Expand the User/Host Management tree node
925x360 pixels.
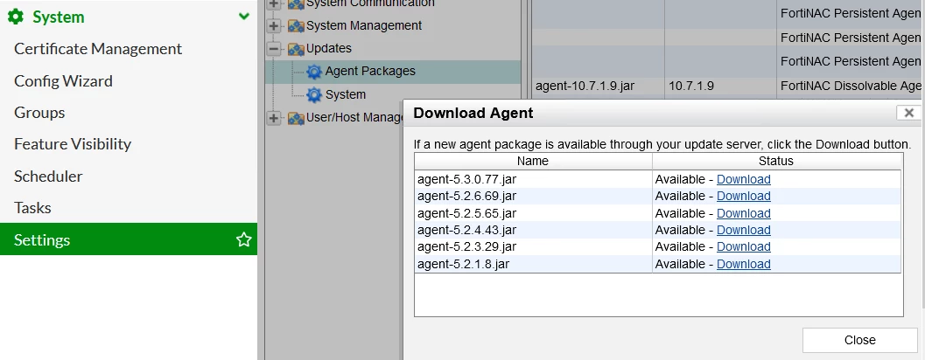(x=273, y=118)
